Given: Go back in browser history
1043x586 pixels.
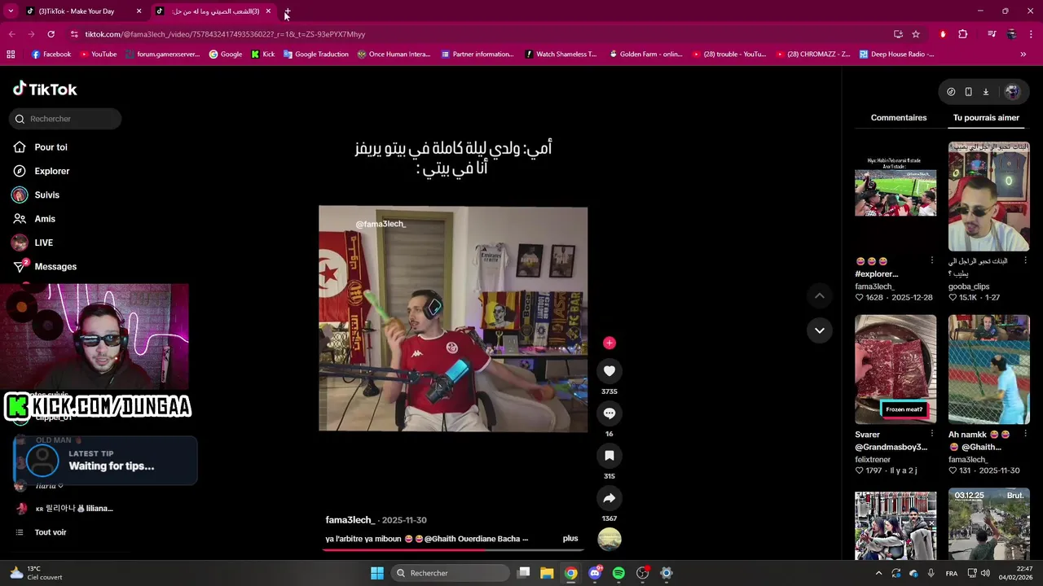Looking at the screenshot, I should click(x=11, y=34).
